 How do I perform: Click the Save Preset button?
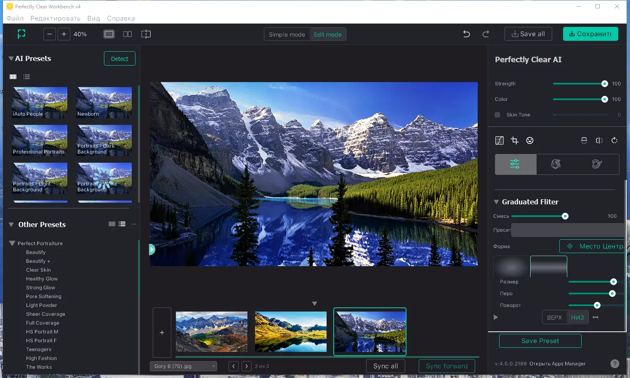click(540, 341)
